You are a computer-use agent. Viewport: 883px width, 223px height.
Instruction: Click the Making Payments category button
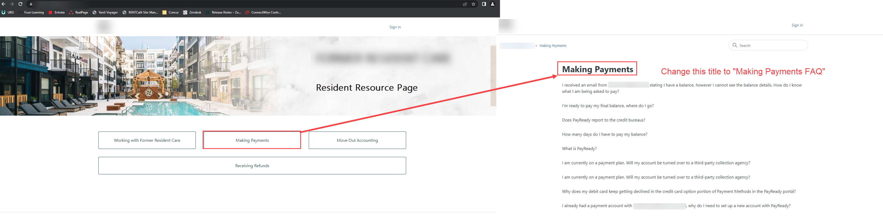pos(252,140)
